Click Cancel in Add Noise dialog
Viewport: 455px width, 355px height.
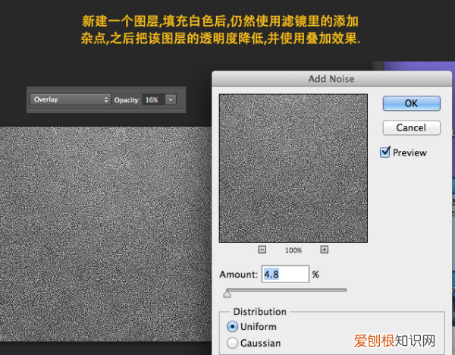point(412,127)
